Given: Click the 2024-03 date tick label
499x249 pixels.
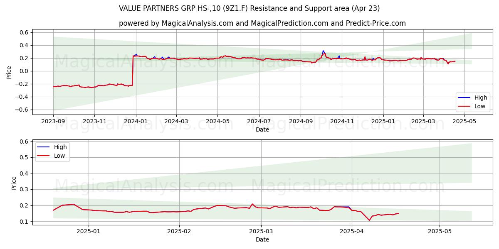Looking at the screenshot, I should click(x=176, y=122).
